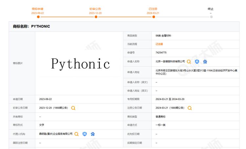The image size is (246, 149).
Task: Select the 2024-03-21 至 2034-03-20 period
Action: point(170,99)
